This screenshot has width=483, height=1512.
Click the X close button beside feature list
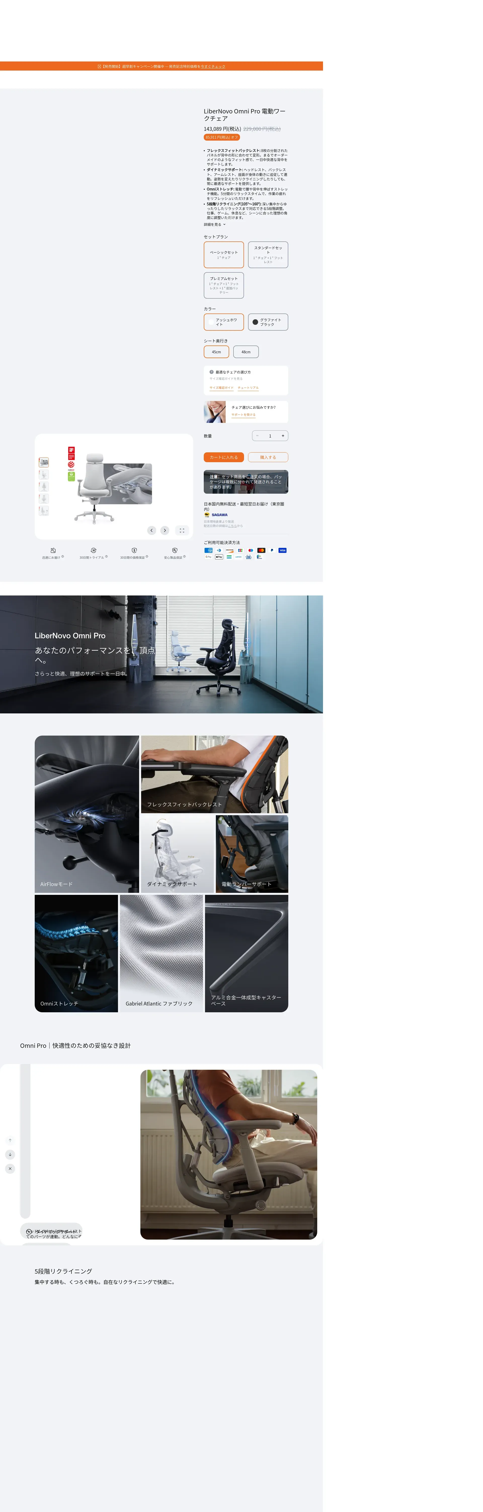(10, 1169)
